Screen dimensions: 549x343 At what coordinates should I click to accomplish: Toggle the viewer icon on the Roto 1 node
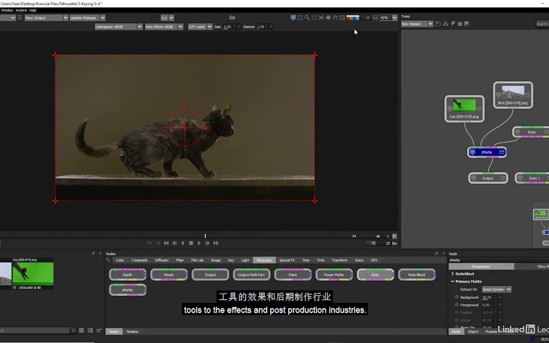(x=520, y=178)
